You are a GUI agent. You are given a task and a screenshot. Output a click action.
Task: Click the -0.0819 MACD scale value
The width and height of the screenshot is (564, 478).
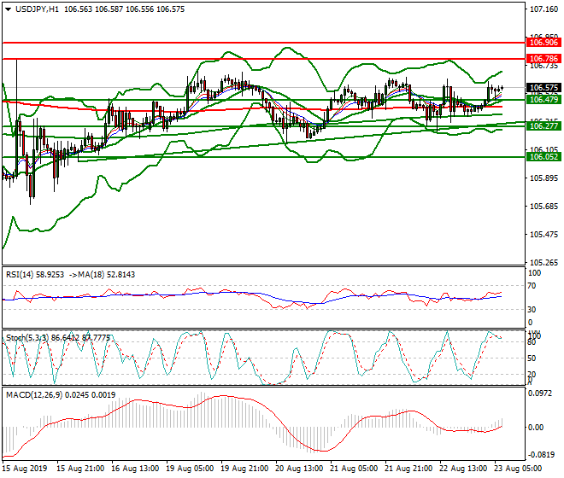[541, 455]
